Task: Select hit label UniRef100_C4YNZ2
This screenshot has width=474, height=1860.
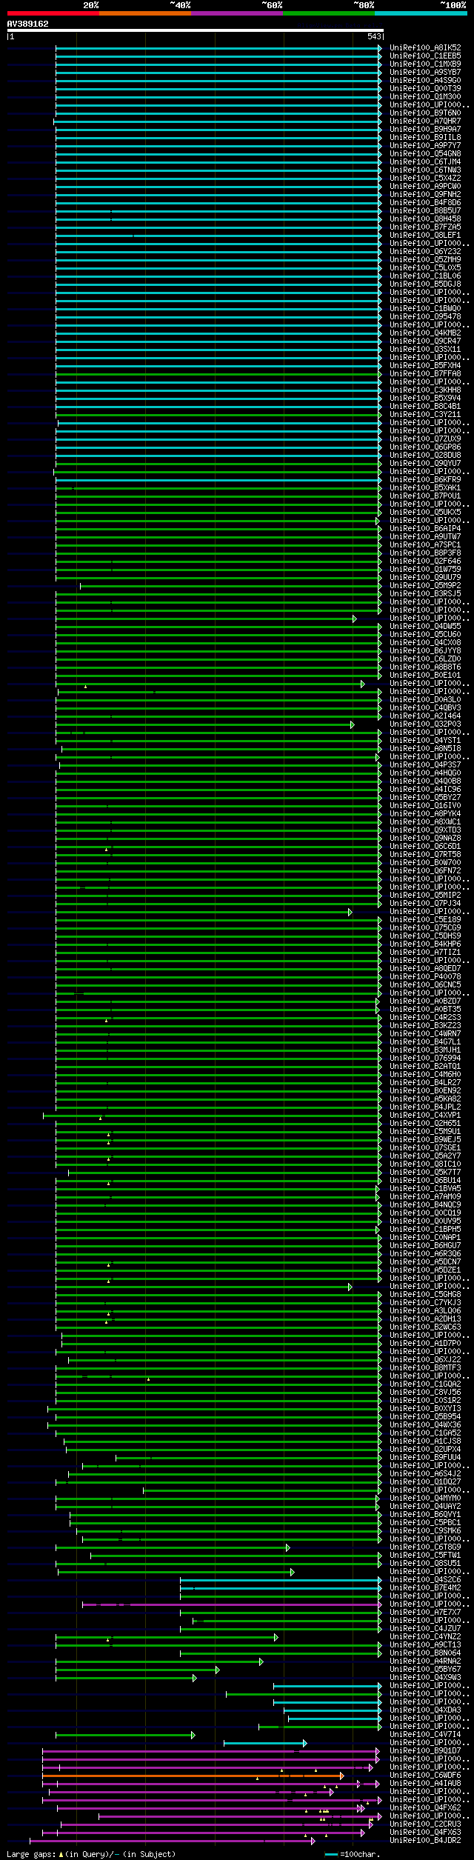Action: click(x=425, y=1636)
